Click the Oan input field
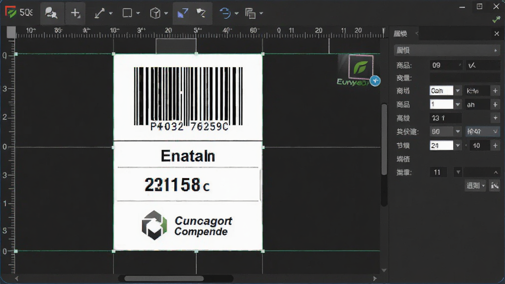 (x=441, y=91)
